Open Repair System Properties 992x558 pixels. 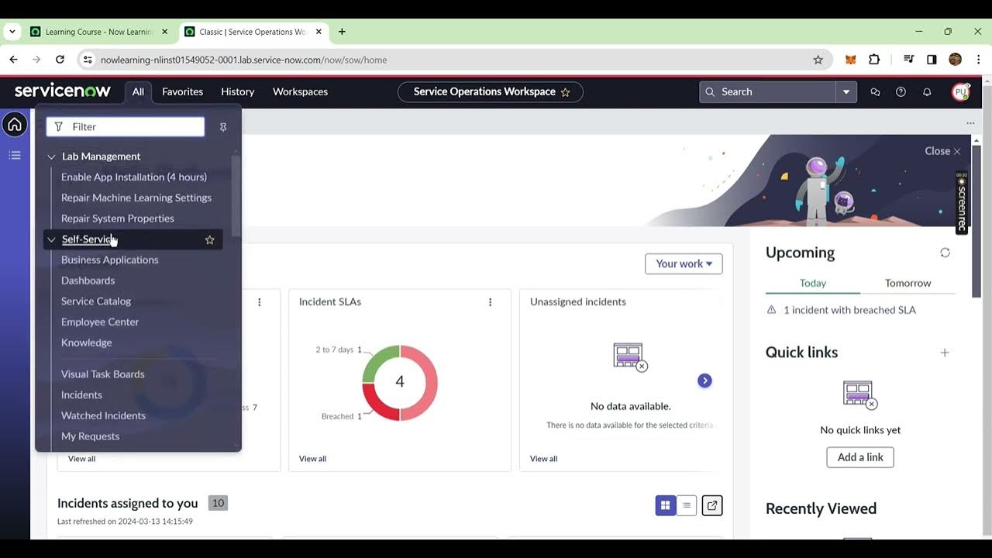tap(118, 219)
